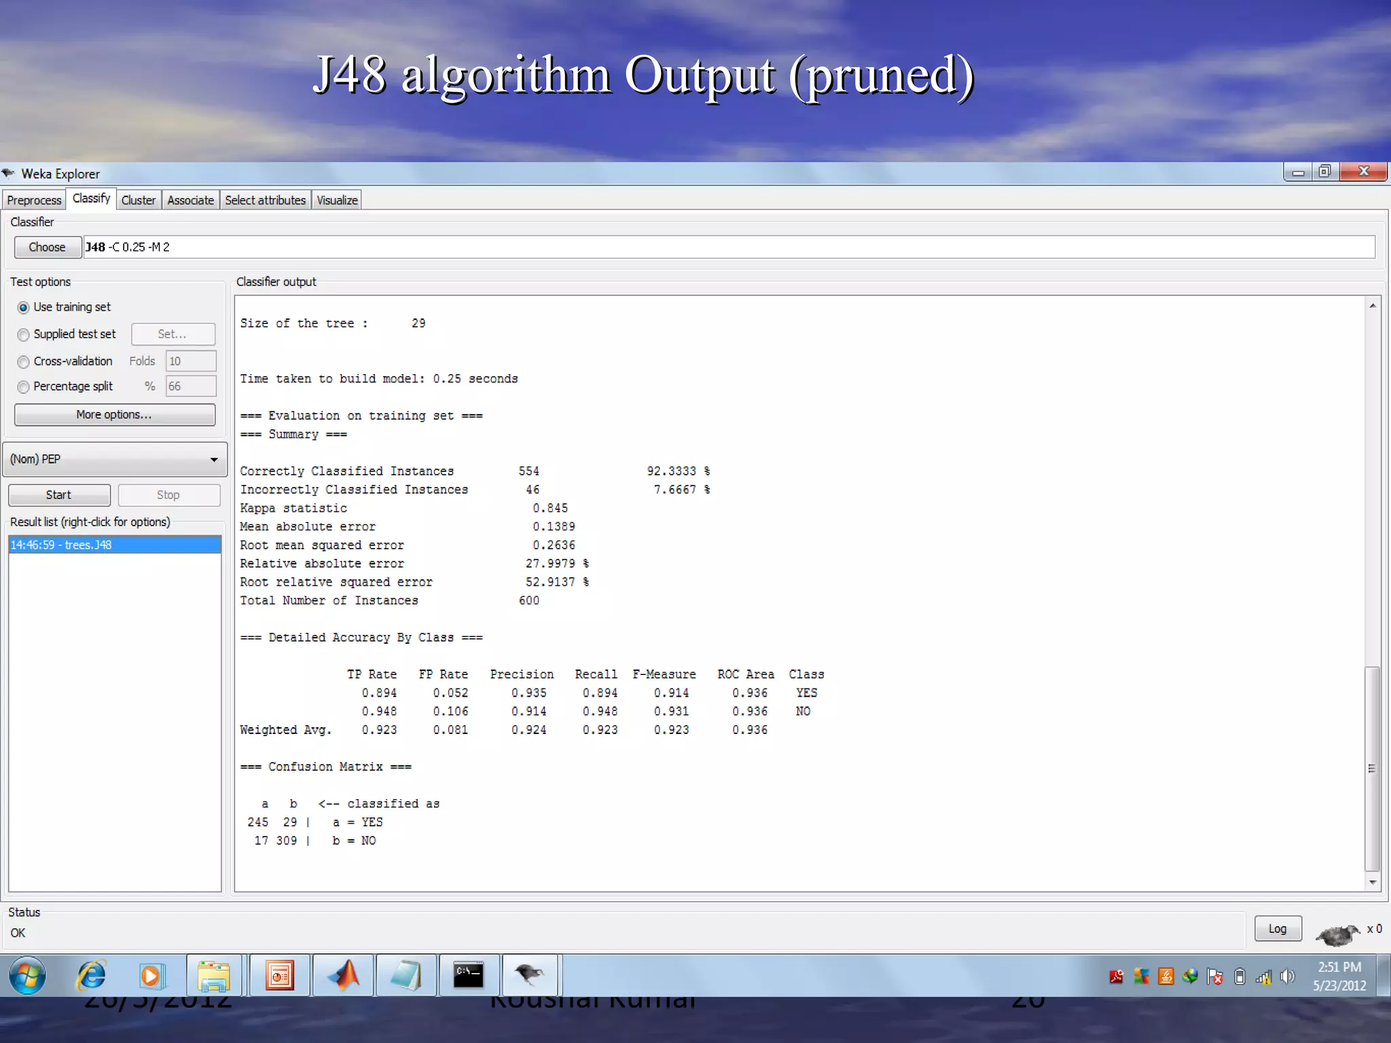The height and width of the screenshot is (1043, 1391).
Task: Click the 'Confusion Matrix' heading
Action: [x=325, y=767]
